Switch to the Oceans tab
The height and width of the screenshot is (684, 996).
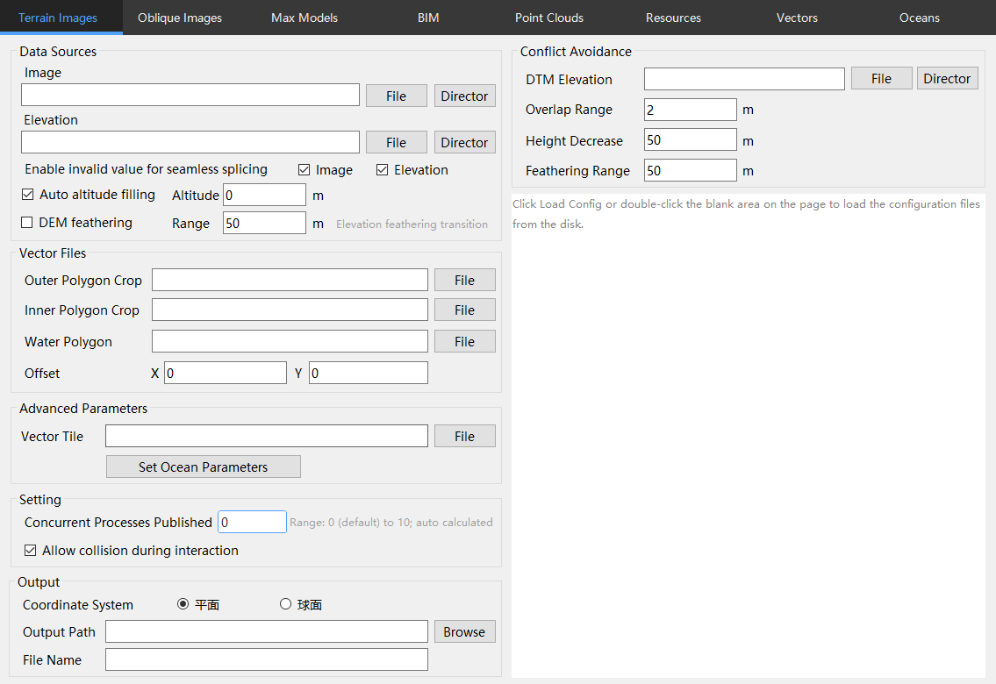click(x=919, y=18)
